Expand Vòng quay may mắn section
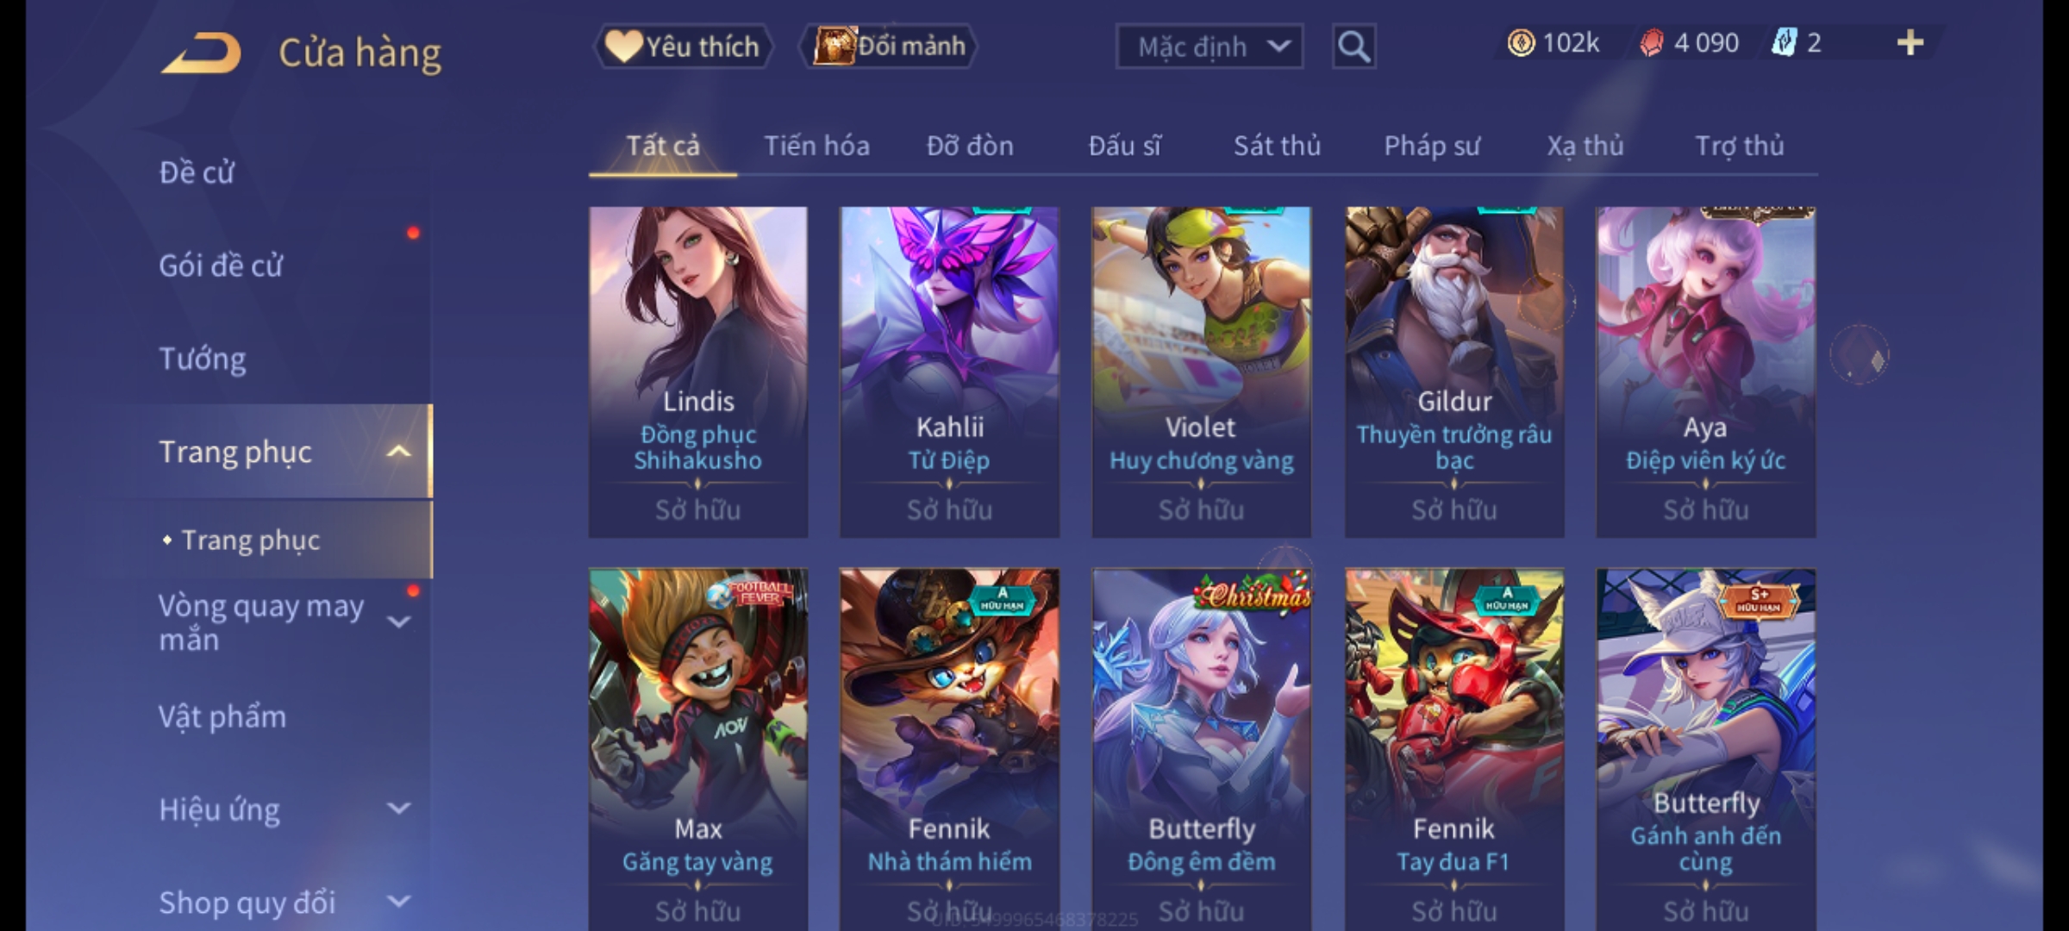This screenshot has height=931, width=2069. point(398,622)
